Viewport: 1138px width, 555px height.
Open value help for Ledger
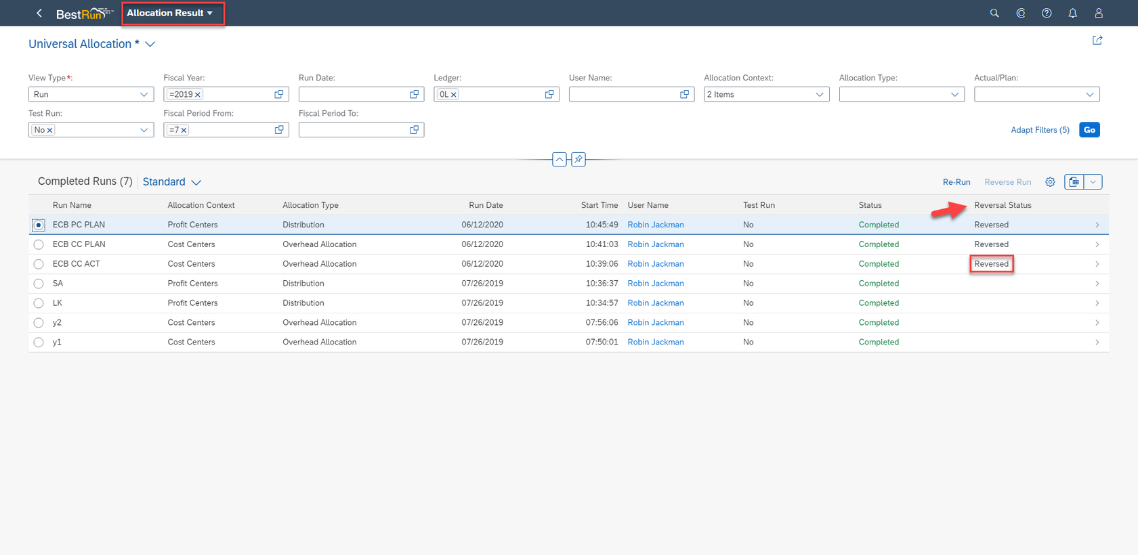click(549, 94)
